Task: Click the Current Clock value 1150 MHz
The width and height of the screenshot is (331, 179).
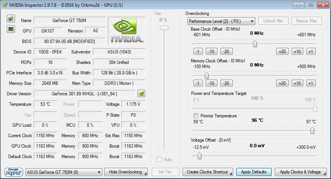Action: pyautogui.click(x=45, y=136)
